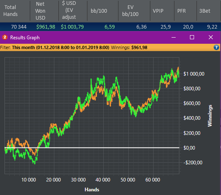Viewport: 221px width, 195px height.
Task: Select the 25,9 VPIP value
Action: point(165,27)
